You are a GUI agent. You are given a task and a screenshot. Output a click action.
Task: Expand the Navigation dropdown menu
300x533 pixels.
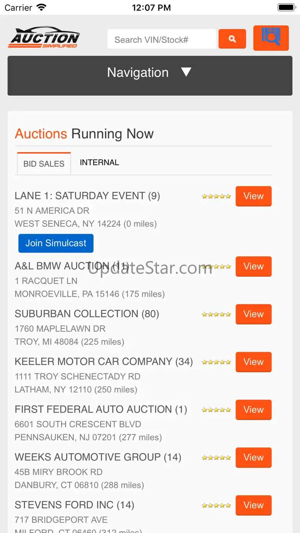click(138, 73)
